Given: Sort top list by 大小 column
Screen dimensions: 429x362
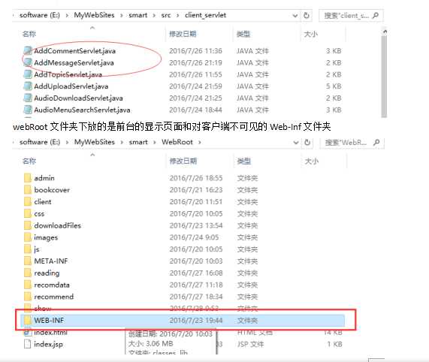Looking at the screenshot, I should 311,34.
